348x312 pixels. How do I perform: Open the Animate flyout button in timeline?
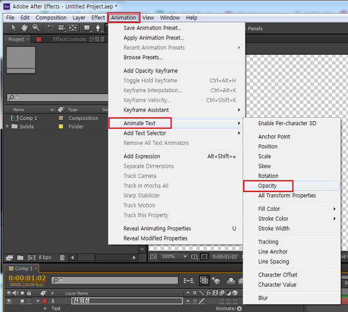(x=239, y=308)
